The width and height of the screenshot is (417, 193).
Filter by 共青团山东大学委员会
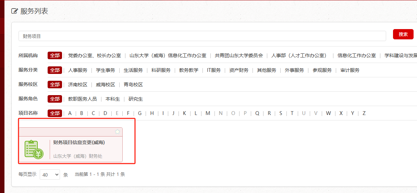tap(239, 55)
